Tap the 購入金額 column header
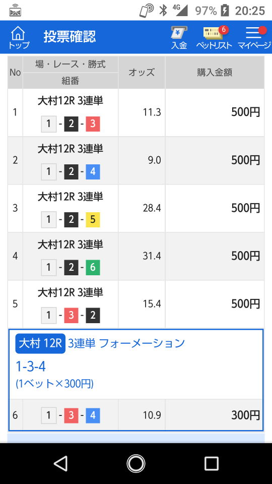 (215, 72)
